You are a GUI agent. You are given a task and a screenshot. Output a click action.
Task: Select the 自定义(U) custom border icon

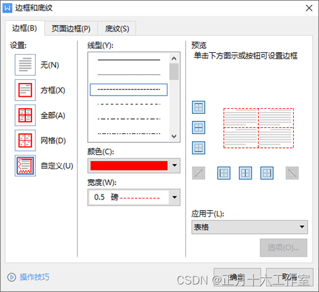pos(25,166)
